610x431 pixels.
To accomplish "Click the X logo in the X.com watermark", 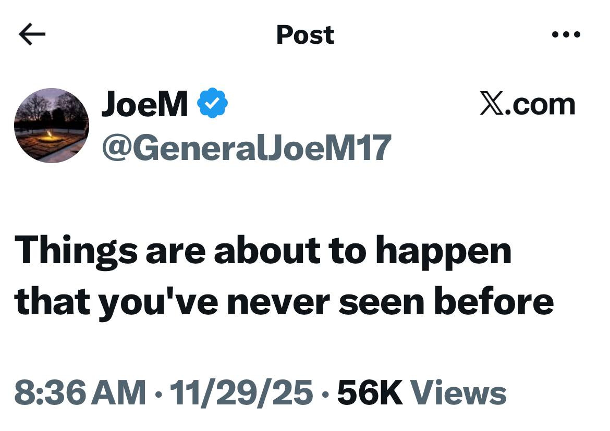I will [x=491, y=104].
